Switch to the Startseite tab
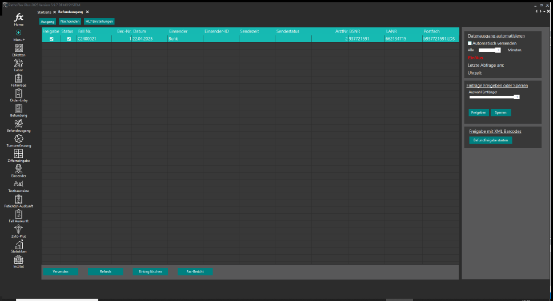This screenshot has width=553, height=301. [x=43, y=12]
